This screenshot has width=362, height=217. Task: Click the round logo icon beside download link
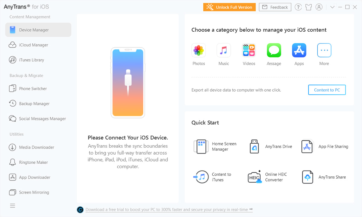pos(80,210)
